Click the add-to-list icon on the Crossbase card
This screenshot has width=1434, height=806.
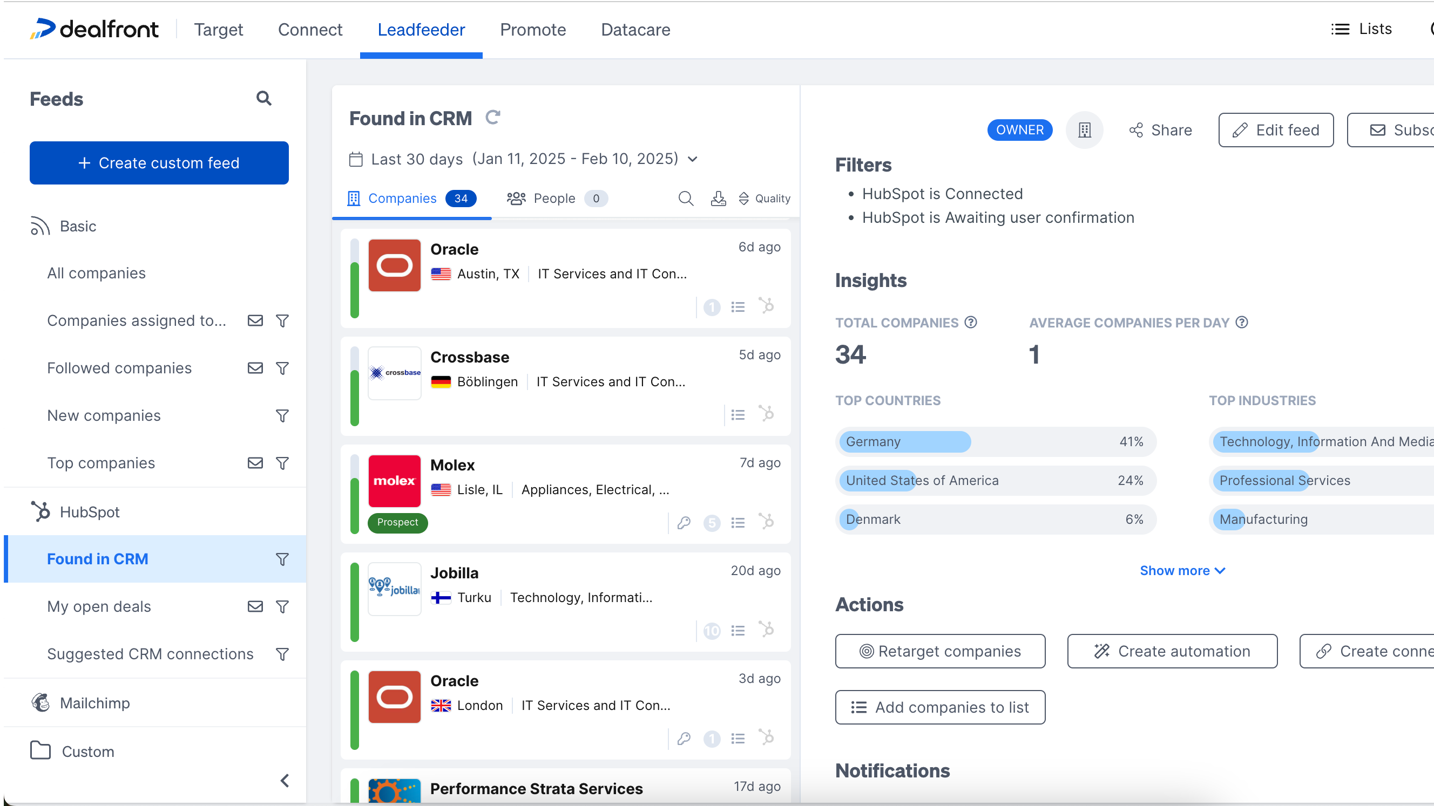click(738, 414)
